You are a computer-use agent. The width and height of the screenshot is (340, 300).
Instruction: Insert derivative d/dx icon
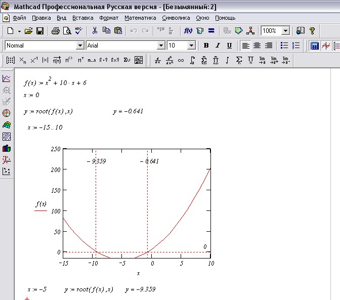coord(158,60)
